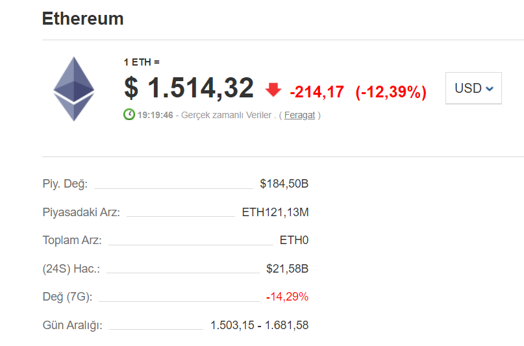This screenshot has height=346, width=524.
Task: Open the USD currency dropdown
Action: click(473, 88)
